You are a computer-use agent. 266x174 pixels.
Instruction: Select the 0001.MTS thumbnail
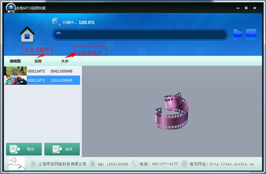click(16, 80)
